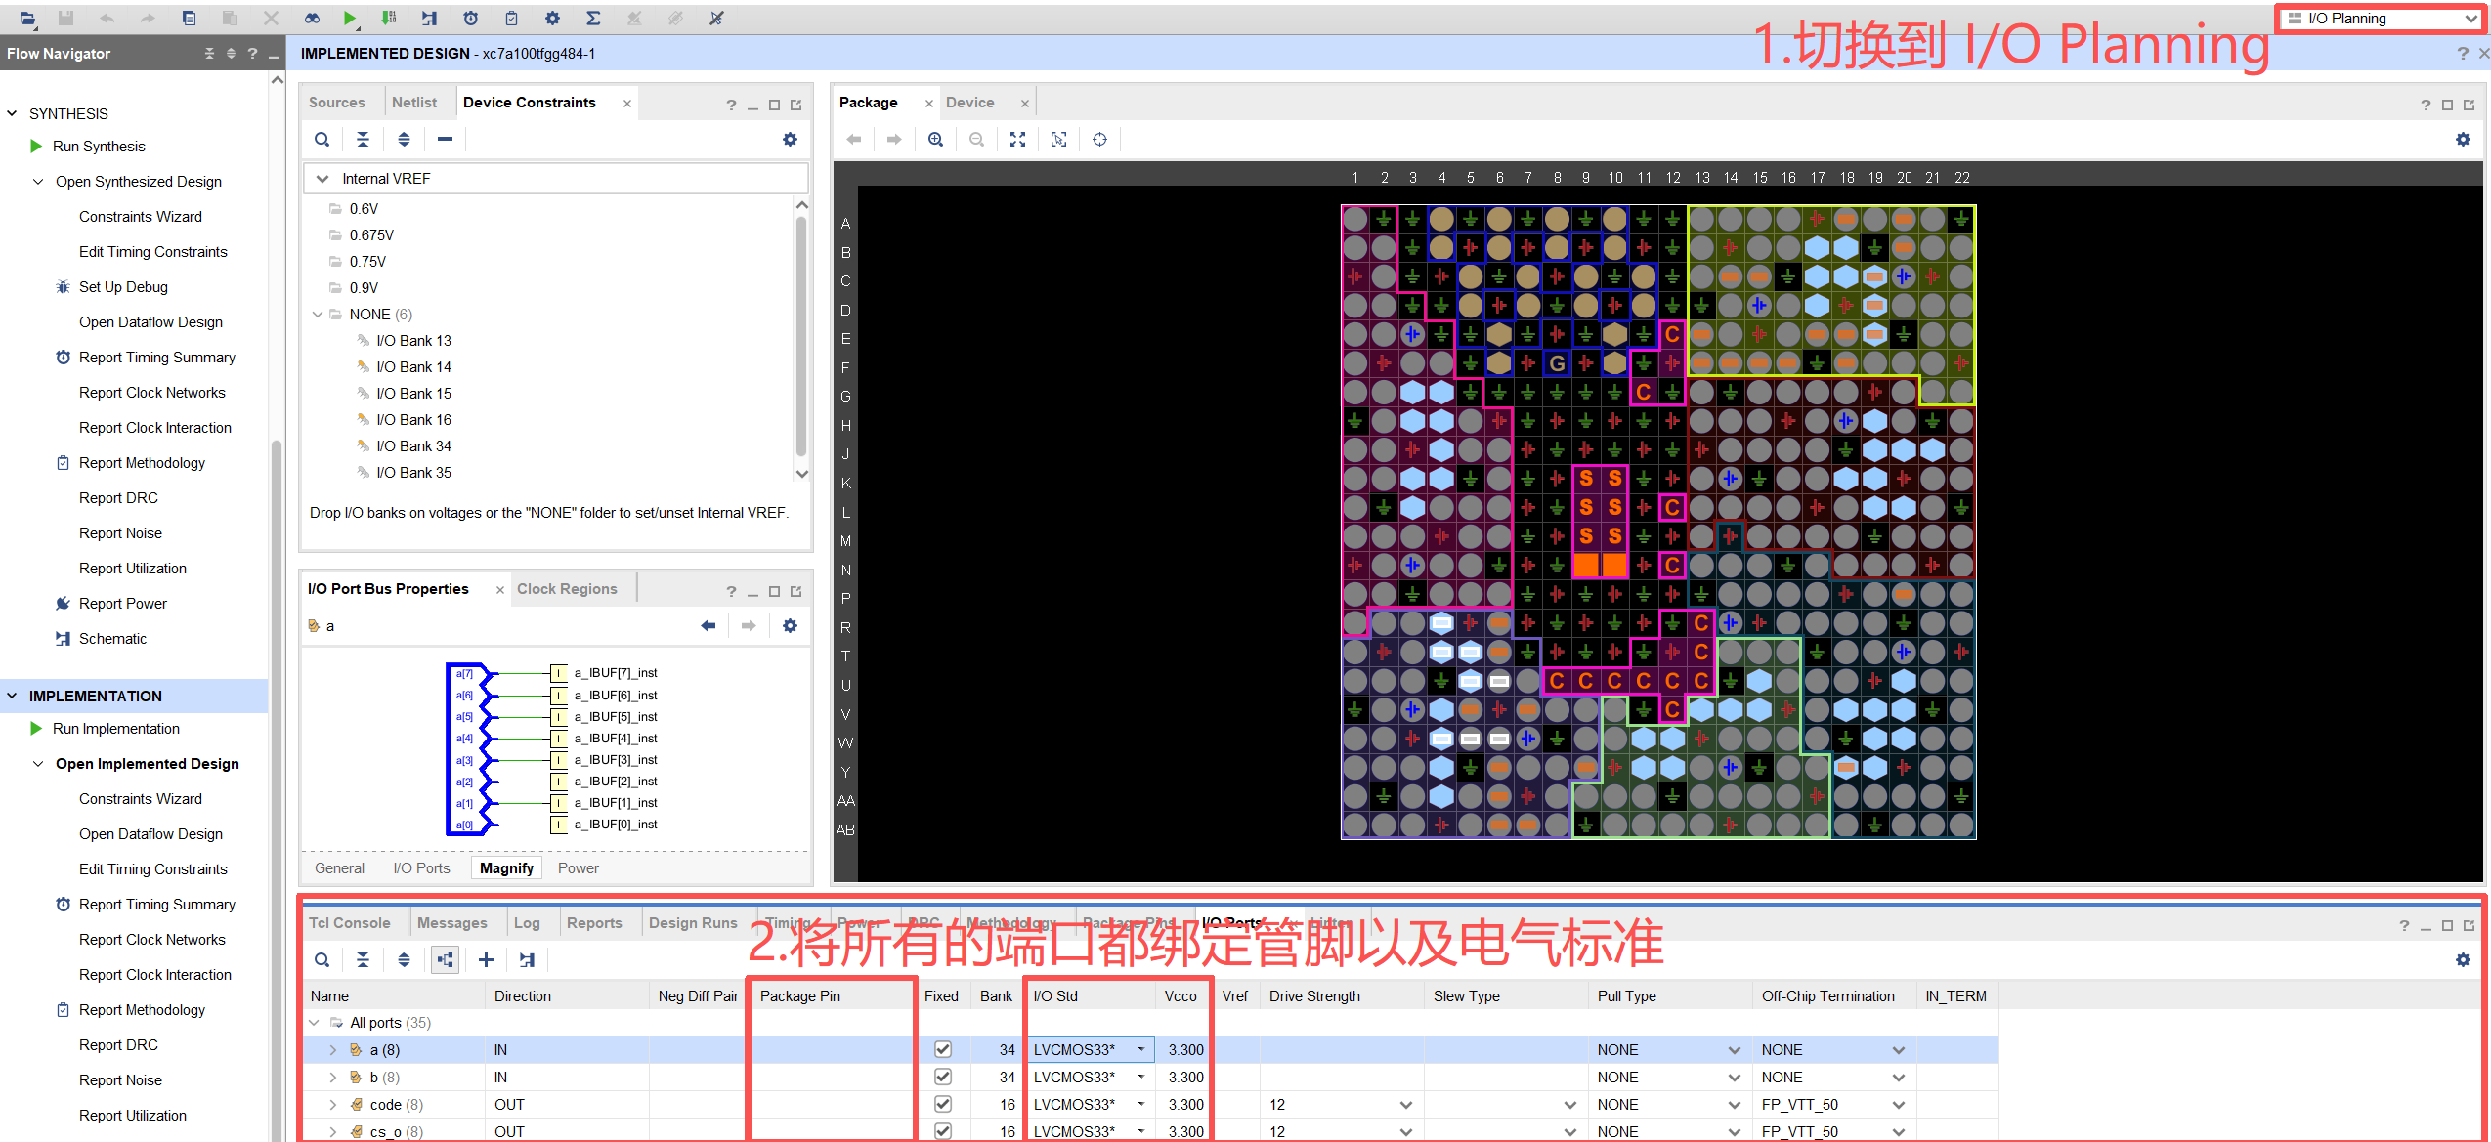Viewport: 2491px width, 1142px height.
Task: Click Zoom In icon in Package view
Action: (935, 140)
